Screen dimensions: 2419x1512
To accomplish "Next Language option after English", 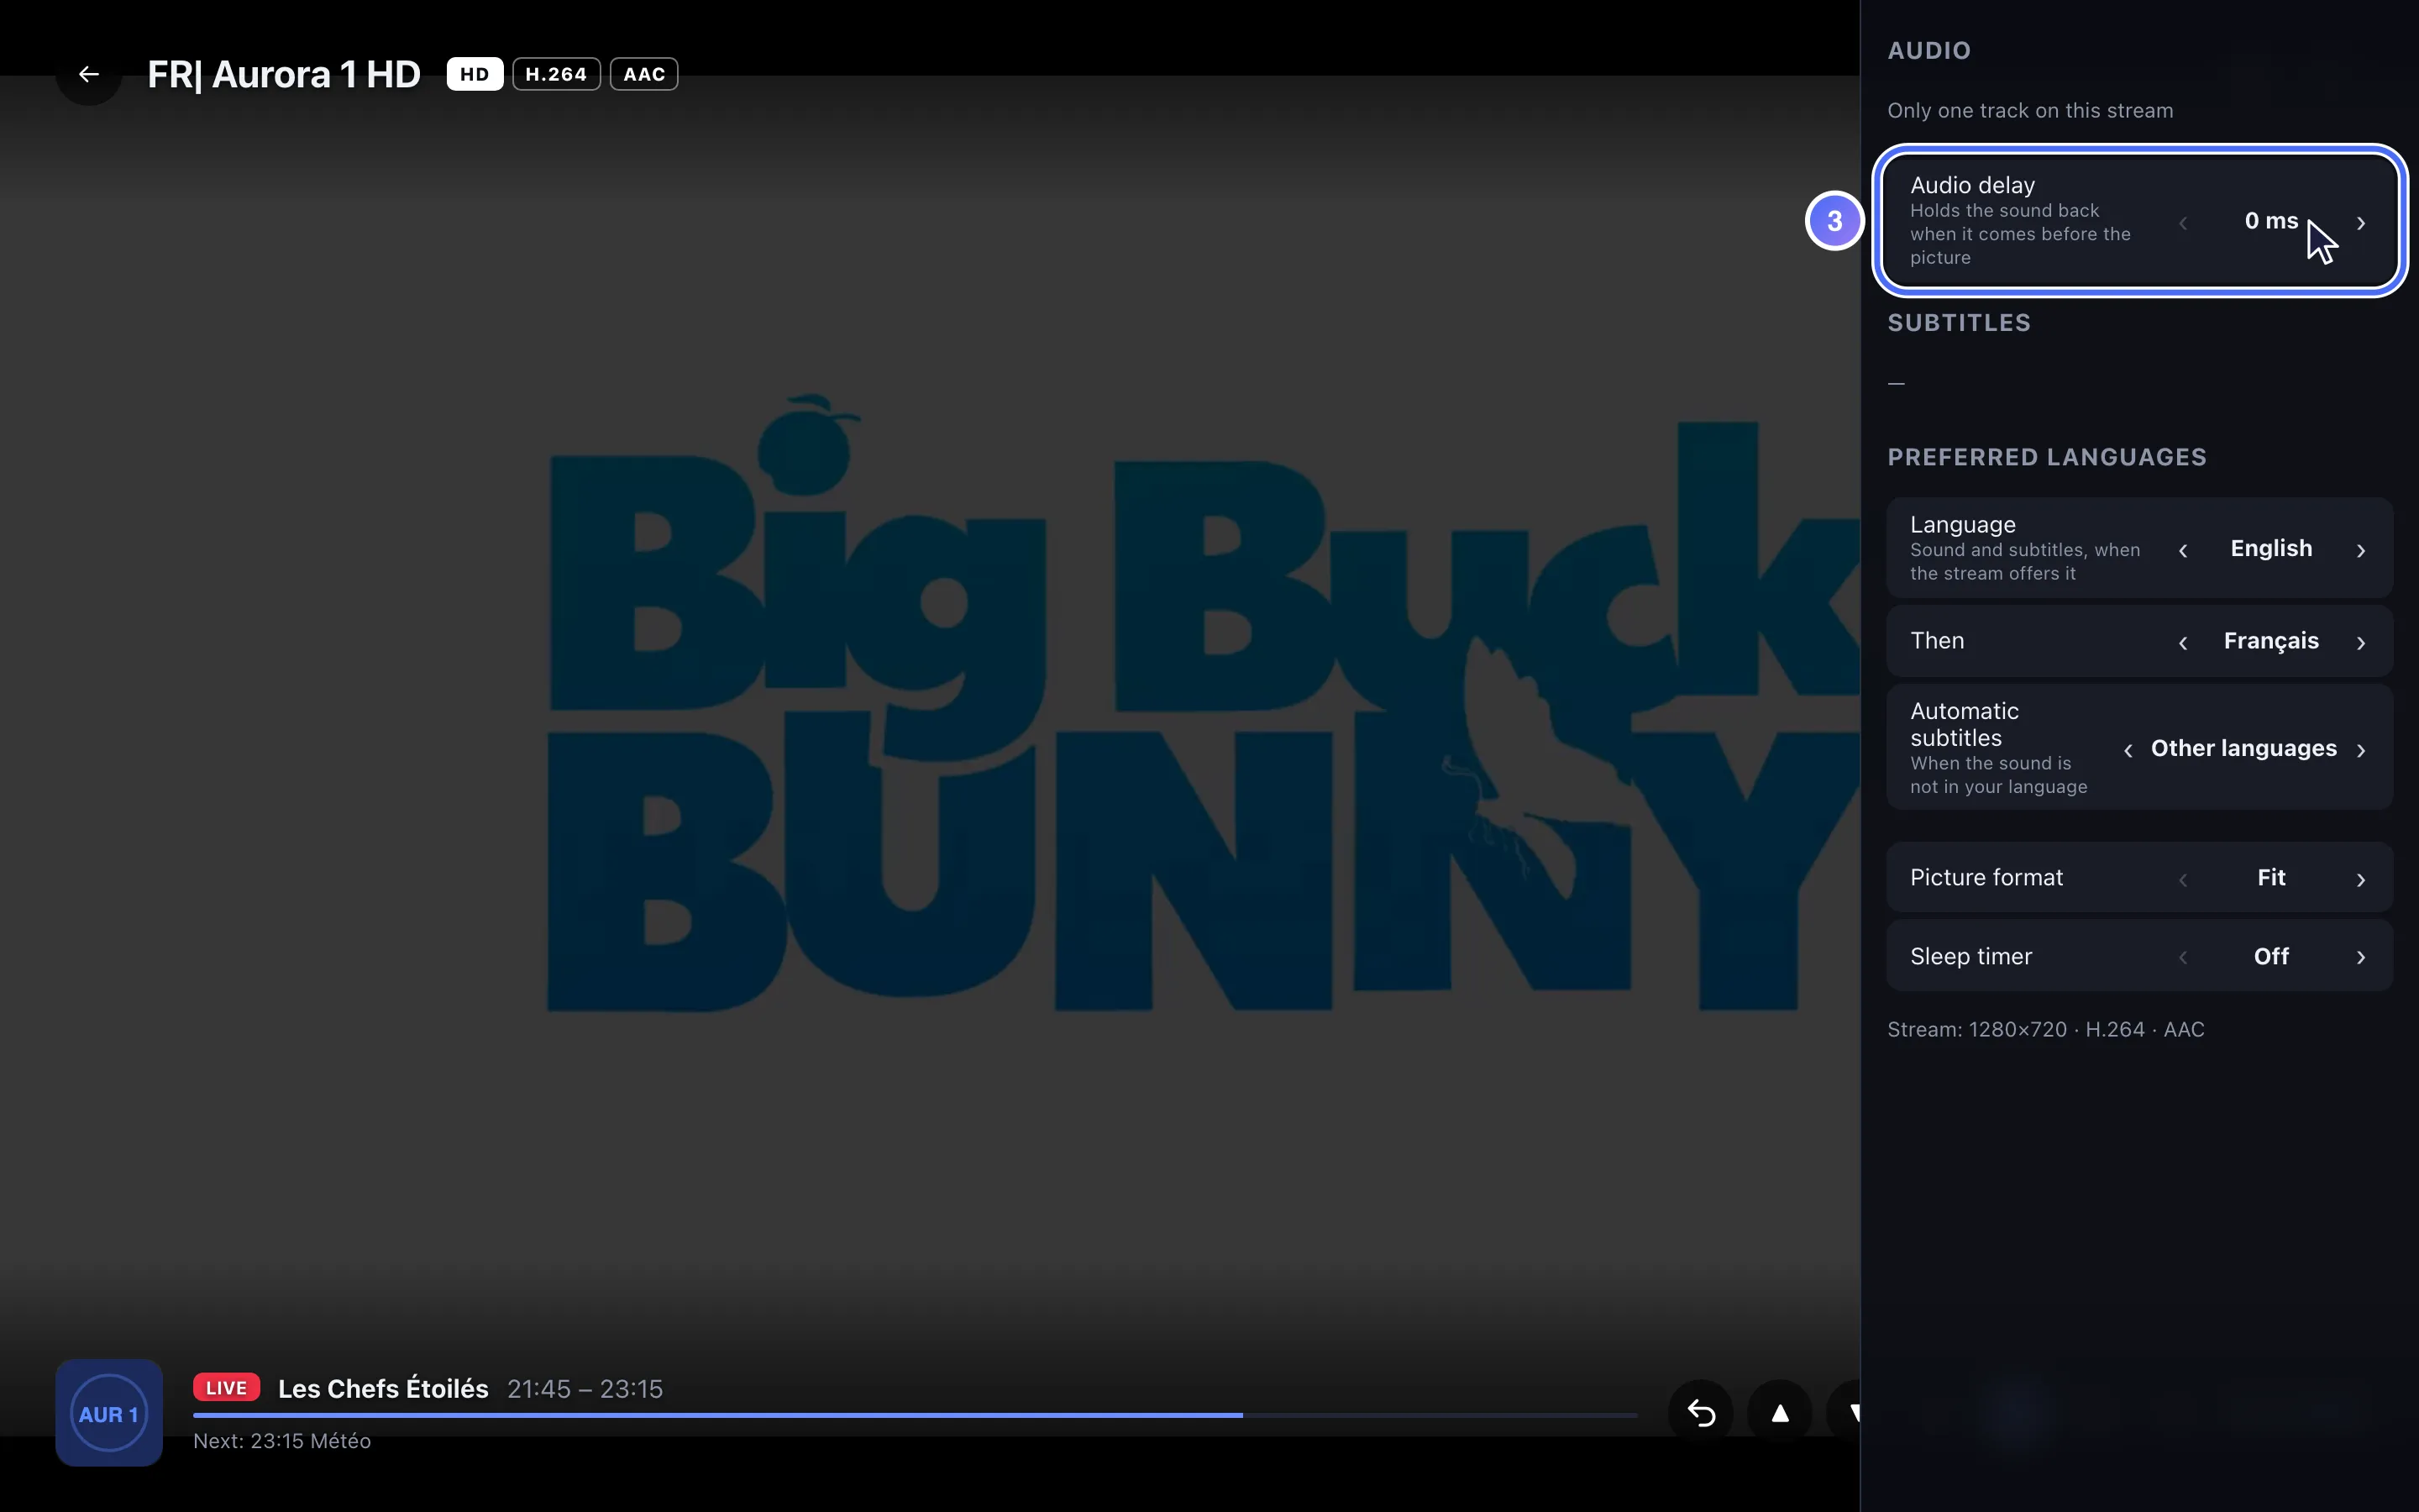I will [x=2361, y=550].
